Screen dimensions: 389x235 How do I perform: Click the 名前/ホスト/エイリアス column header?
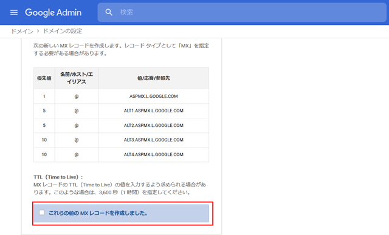[77, 78]
